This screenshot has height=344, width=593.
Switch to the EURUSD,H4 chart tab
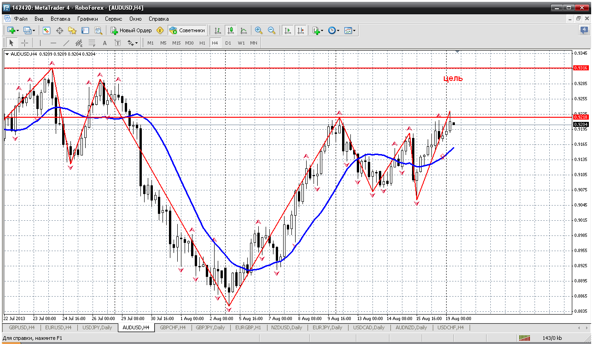point(58,327)
